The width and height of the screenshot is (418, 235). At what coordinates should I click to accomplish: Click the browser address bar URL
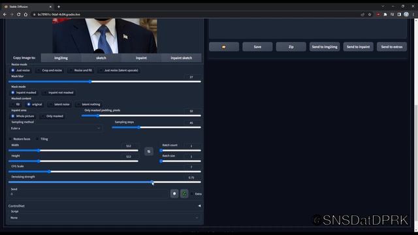59,14
